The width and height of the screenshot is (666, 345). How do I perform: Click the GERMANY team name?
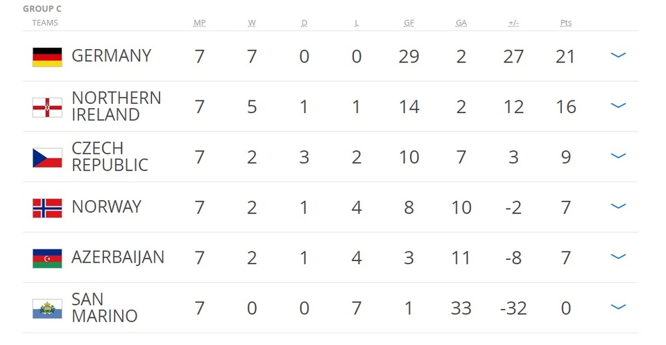(111, 56)
